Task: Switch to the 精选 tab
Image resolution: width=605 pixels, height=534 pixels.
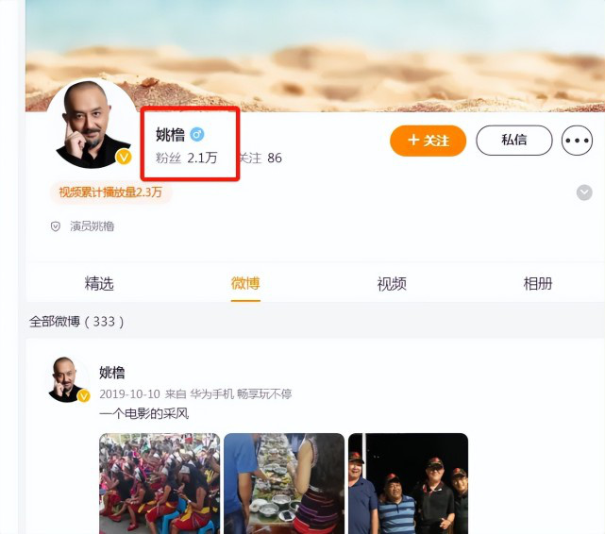Action: [x=99, y=284]
